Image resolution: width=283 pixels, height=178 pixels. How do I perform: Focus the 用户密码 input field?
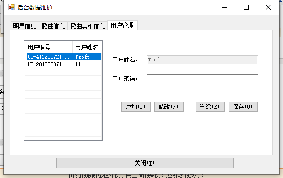[x=202, y=79]
